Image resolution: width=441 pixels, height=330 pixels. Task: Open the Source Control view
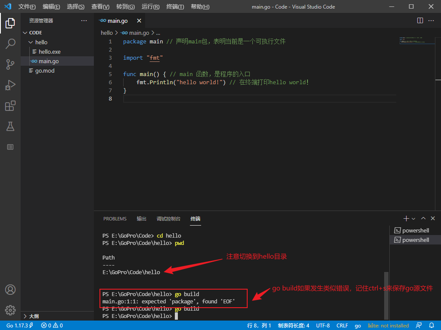click(10, 64)
